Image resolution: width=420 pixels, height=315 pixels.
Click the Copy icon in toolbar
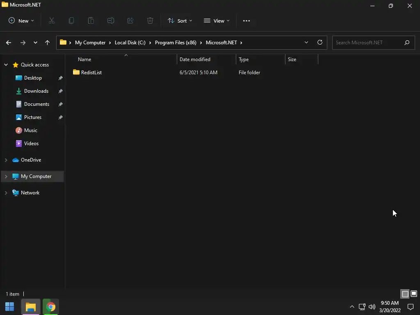(x=71, y=21)
